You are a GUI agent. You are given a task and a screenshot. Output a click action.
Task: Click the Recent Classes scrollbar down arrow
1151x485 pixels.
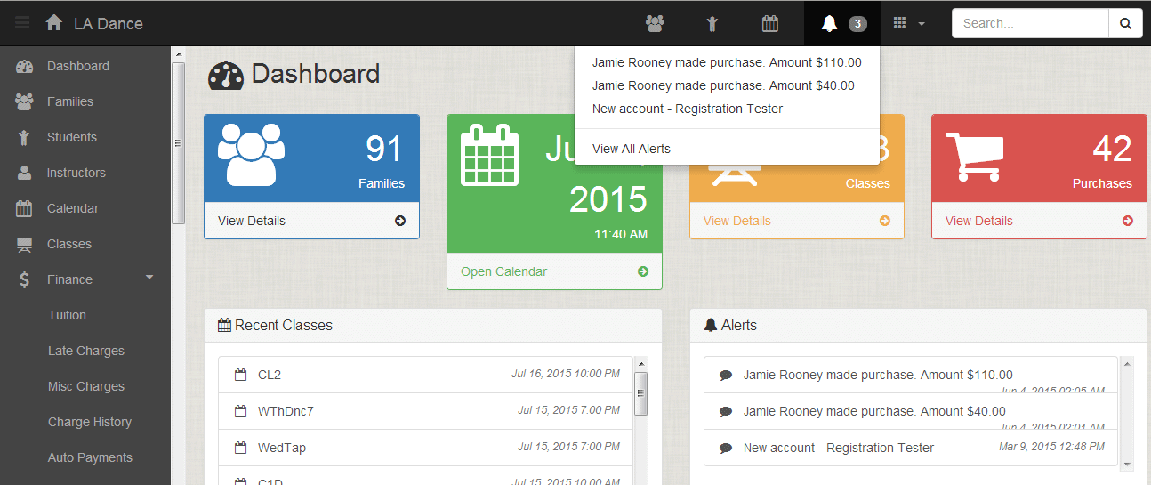tap(640, 480)
